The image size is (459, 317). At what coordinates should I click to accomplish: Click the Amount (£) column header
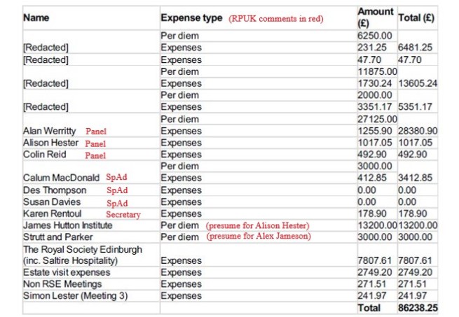(375, 17)
